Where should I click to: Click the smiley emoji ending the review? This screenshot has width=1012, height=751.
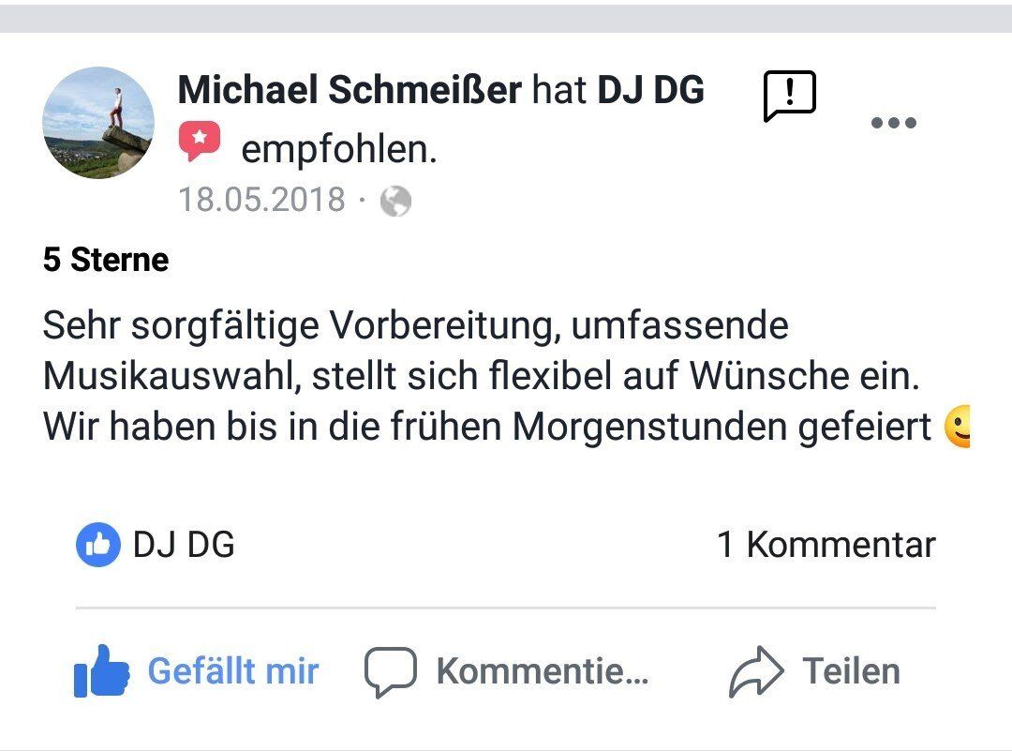(958, 427)
